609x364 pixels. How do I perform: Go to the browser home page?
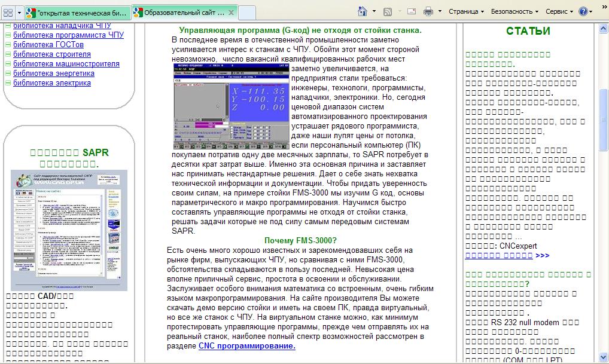(363, 11)
